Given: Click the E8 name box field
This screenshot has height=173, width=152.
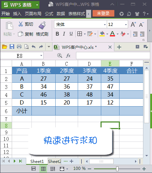Looking at the screenshot, I should (22, 56).
